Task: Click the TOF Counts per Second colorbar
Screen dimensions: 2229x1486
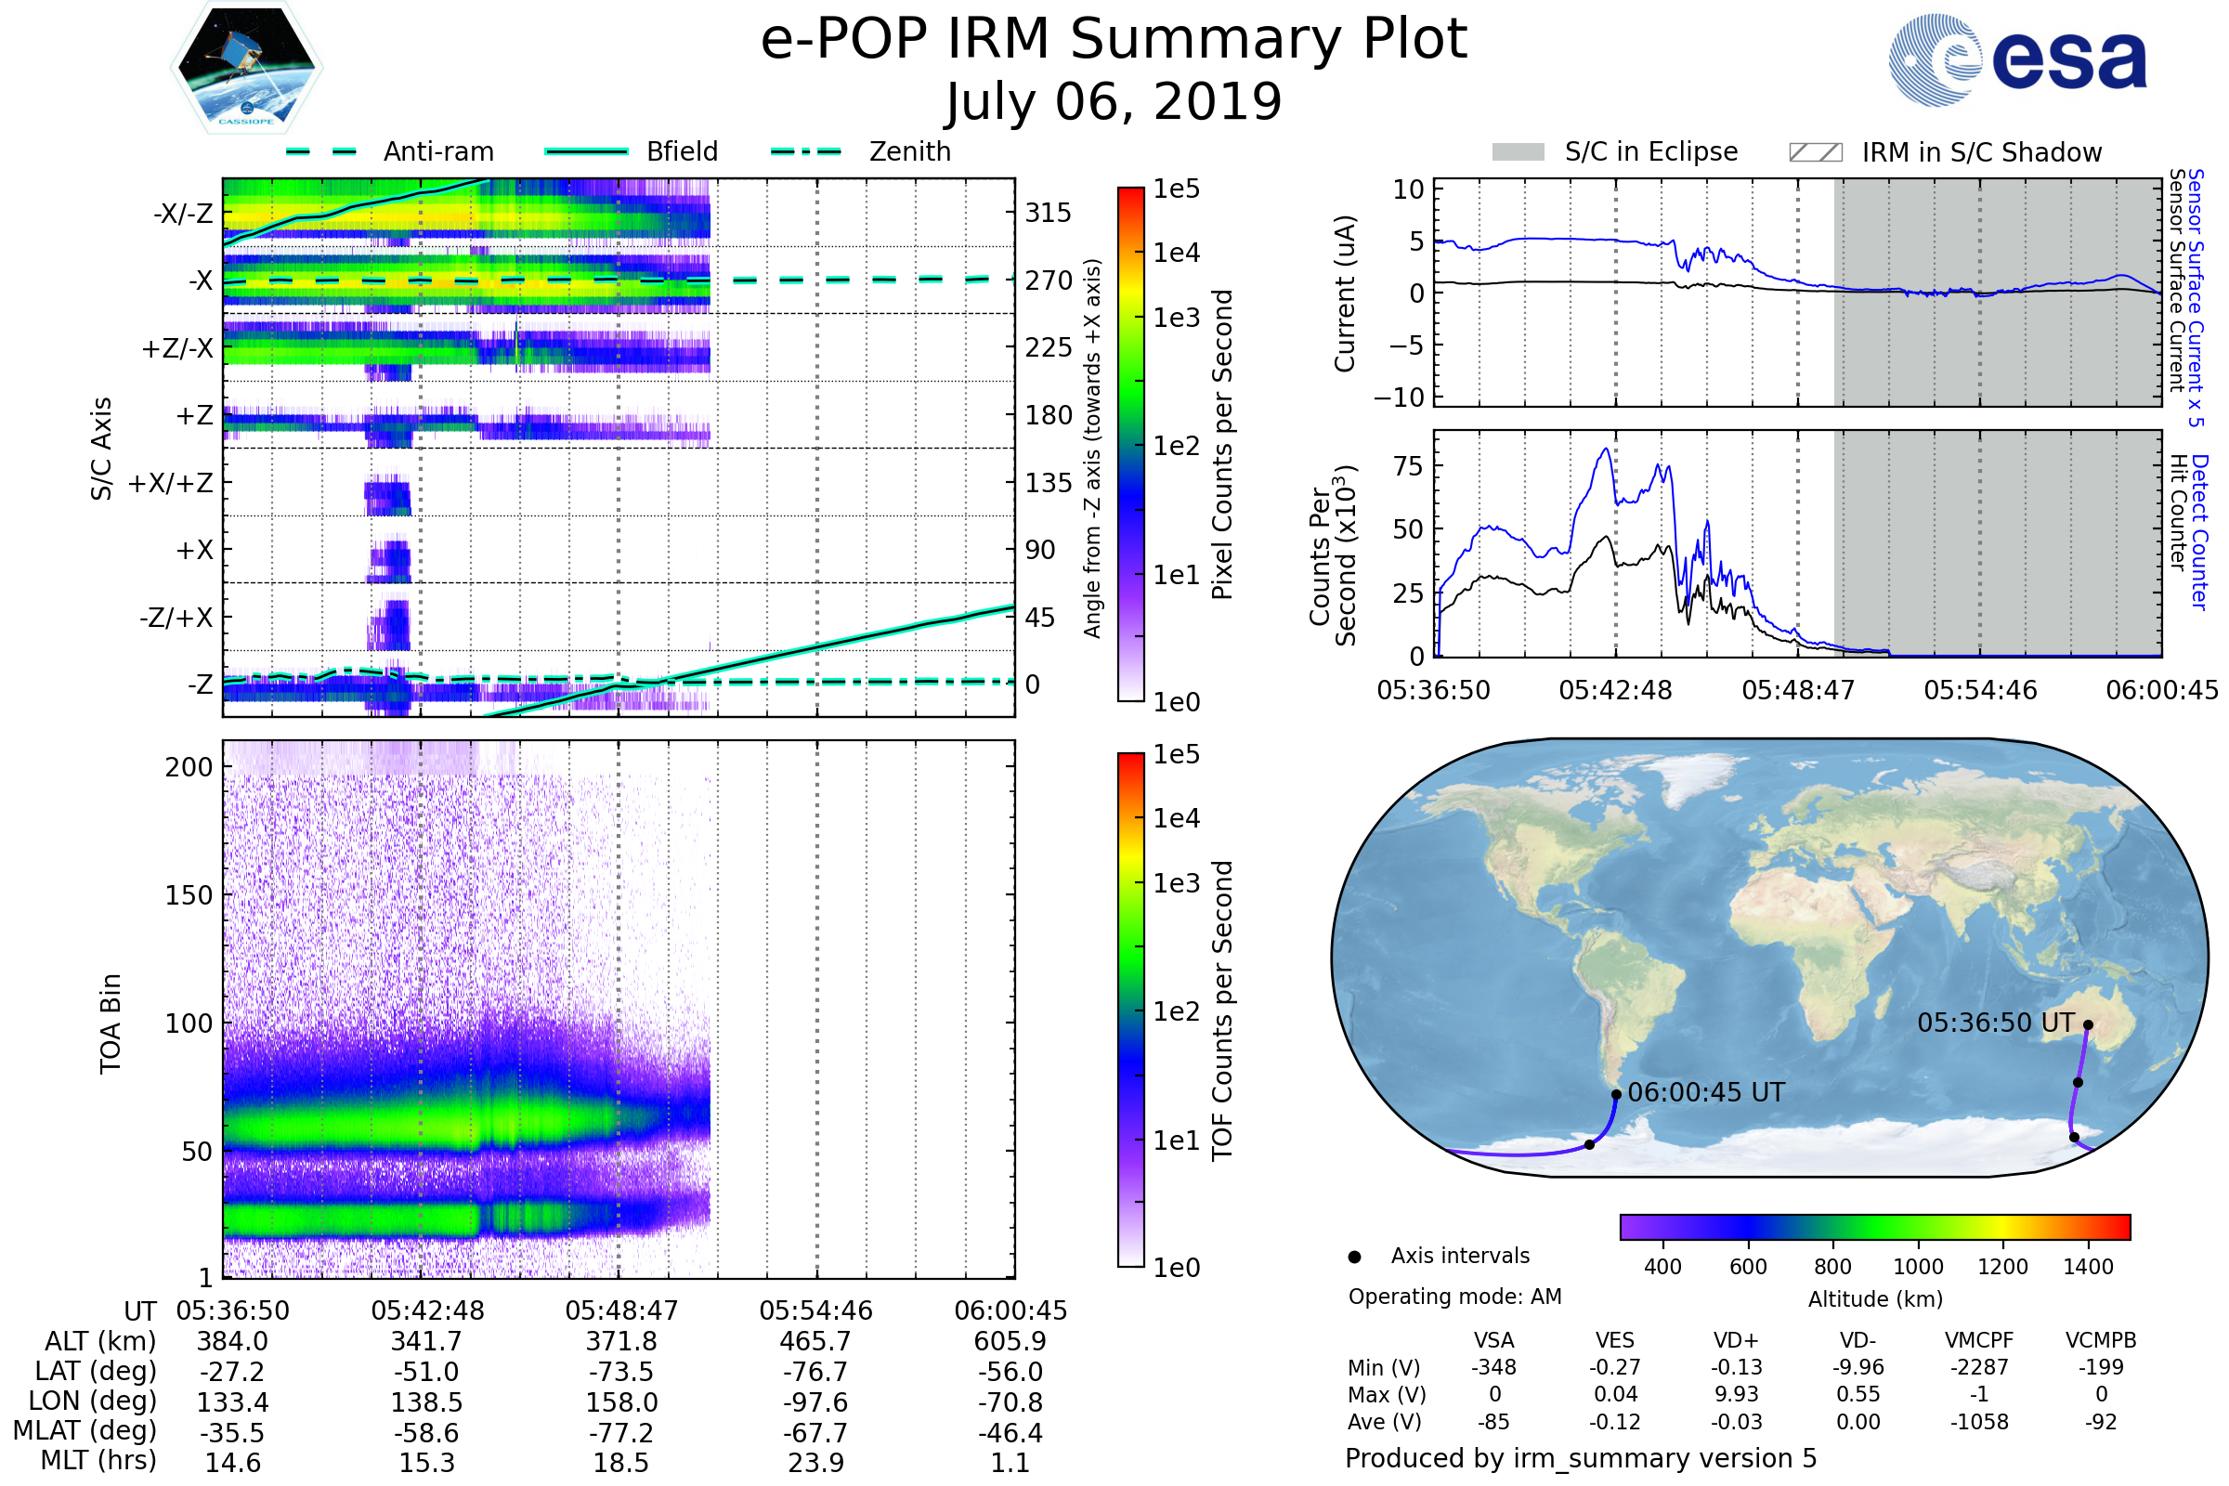Action: pos(1130,1010)
